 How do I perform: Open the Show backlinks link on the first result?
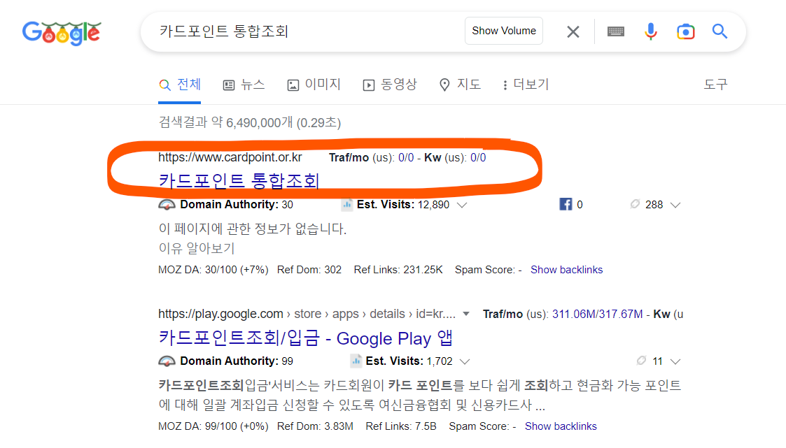tap(566, 269)
